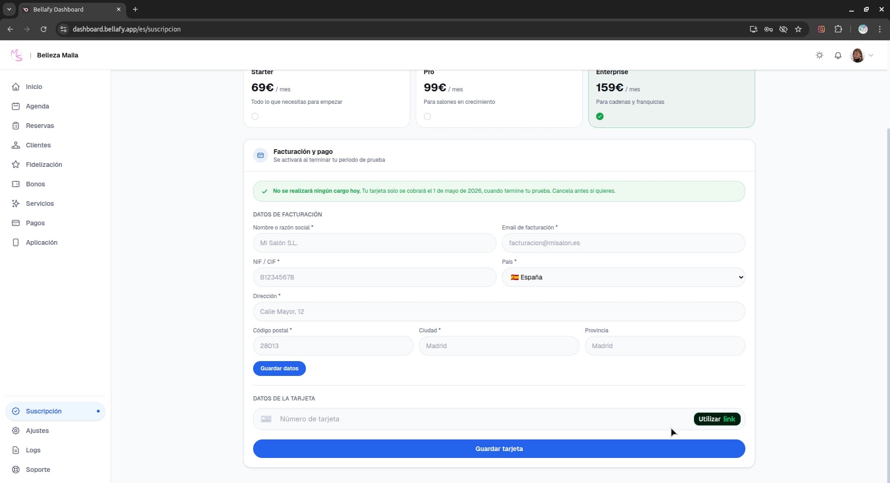Viewport: 890px width, 483px height.
Task: Open the Ajustes section
Action: click(38, 431)
